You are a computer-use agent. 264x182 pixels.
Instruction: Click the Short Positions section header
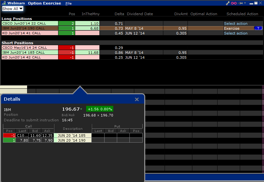[x=17, y=43]
